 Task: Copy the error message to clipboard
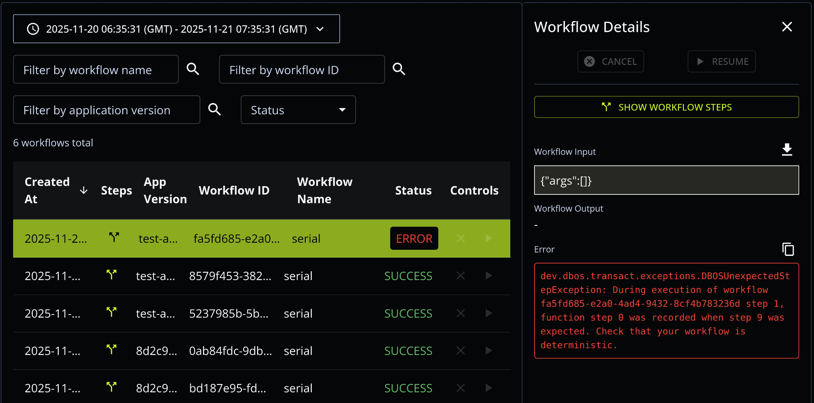point(788,249)
